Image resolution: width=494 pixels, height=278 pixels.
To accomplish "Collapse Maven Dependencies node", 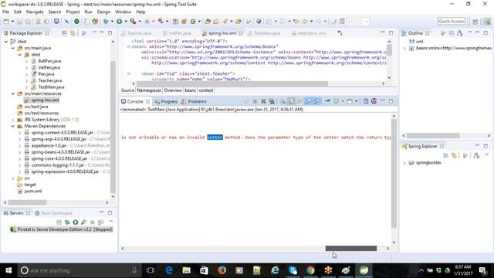I will coord(13,126).
